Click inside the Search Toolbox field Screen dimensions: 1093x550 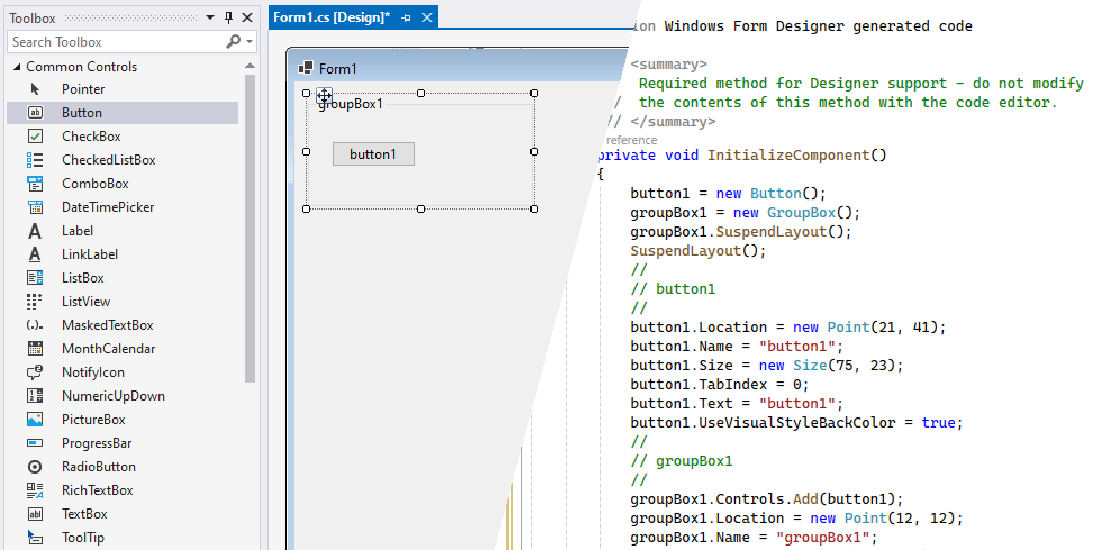coord(112,42)
